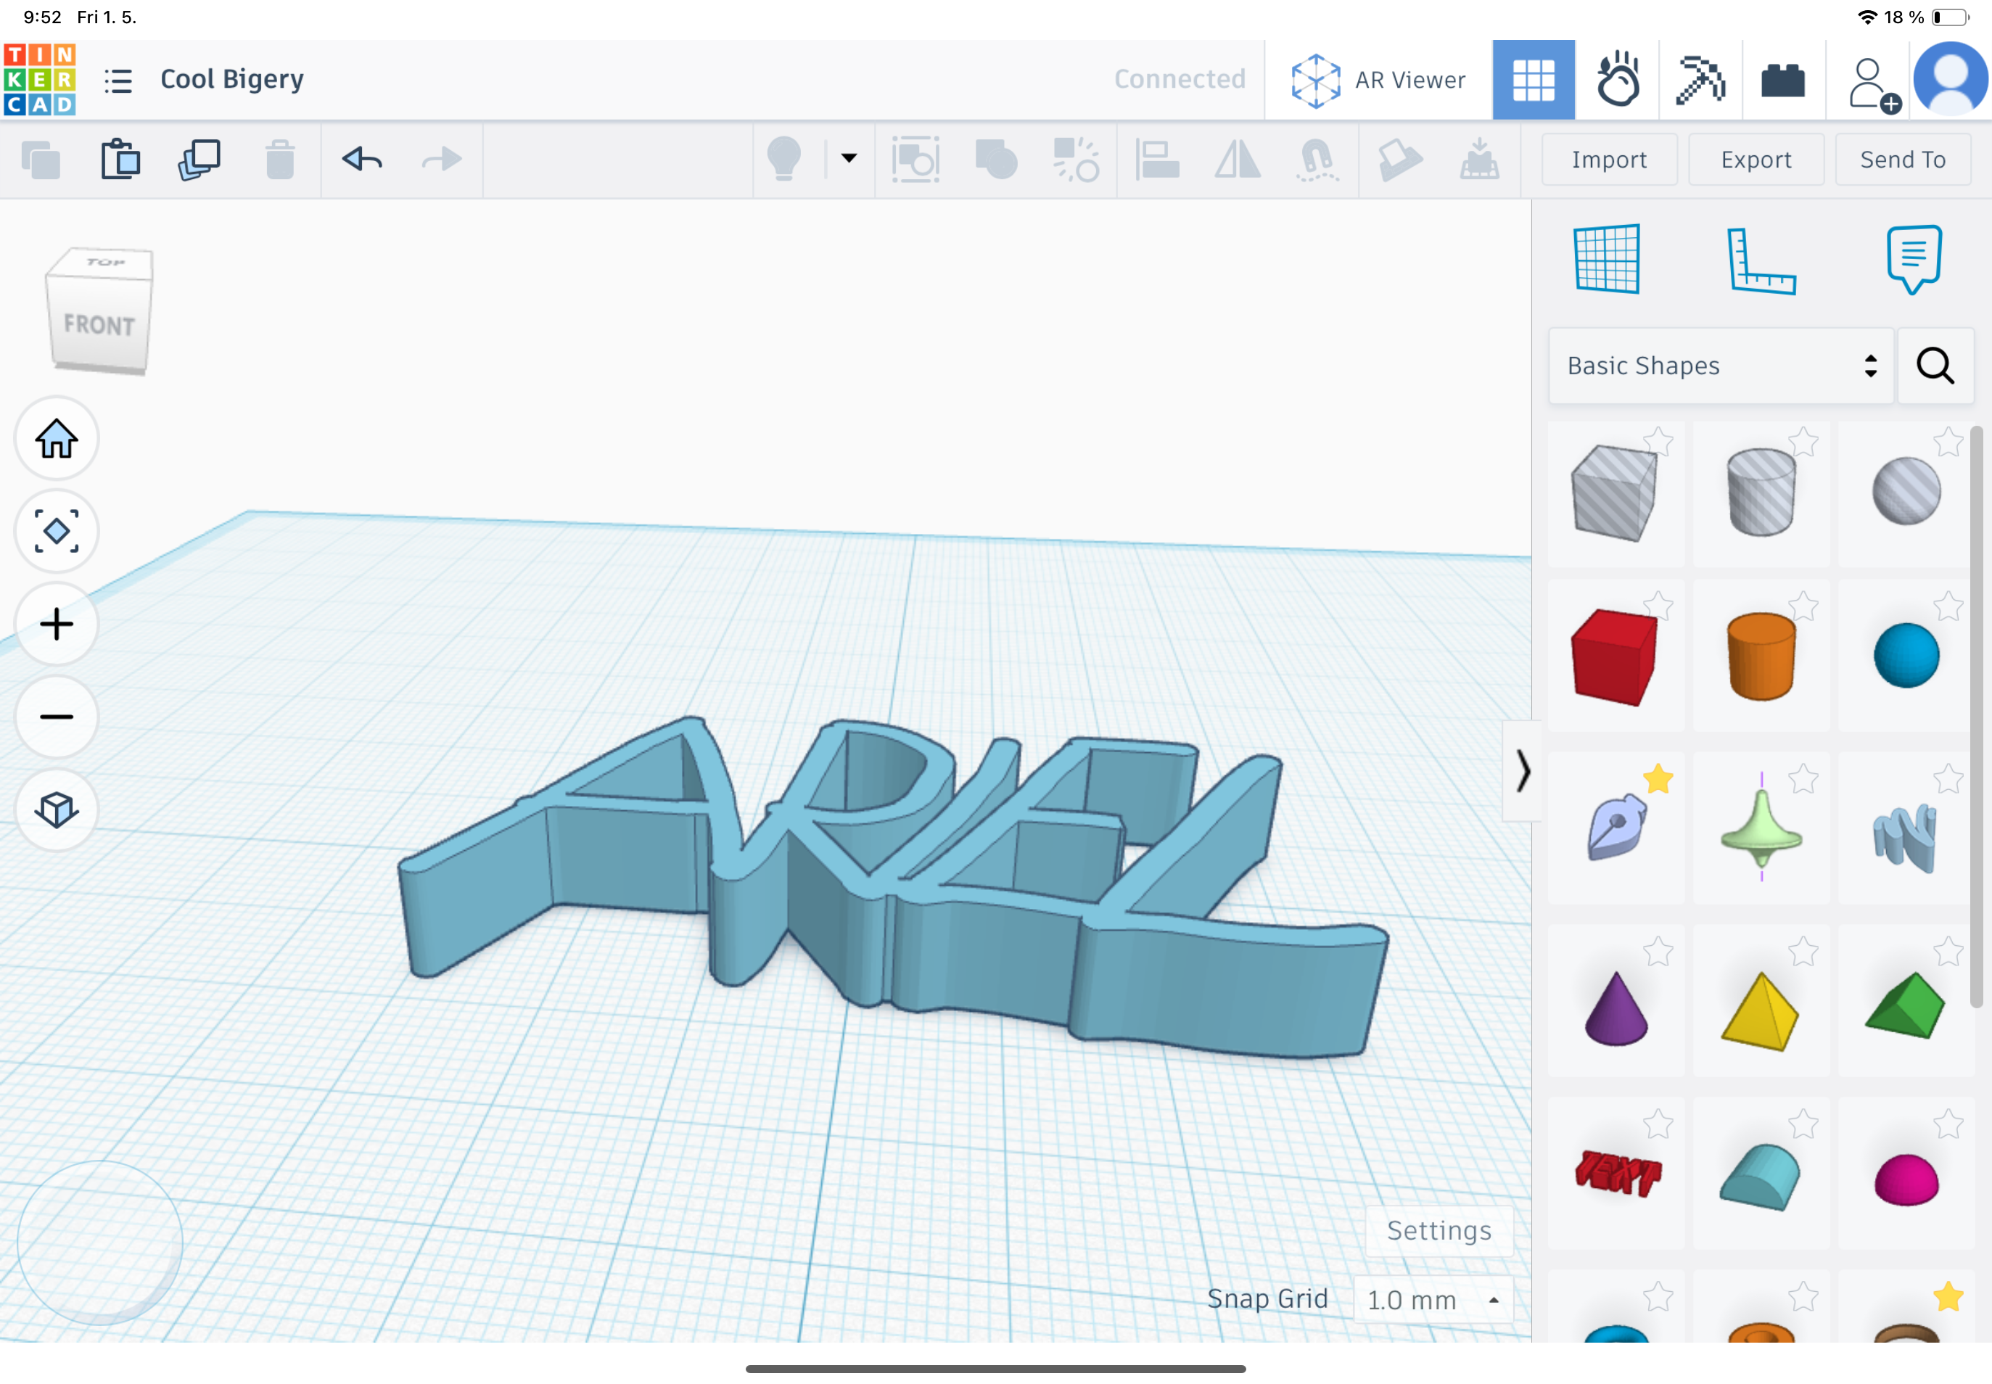Favorite the orange Cylinder star
The width and height of the screenshot is (1992, 1384).
point(1803,606)
